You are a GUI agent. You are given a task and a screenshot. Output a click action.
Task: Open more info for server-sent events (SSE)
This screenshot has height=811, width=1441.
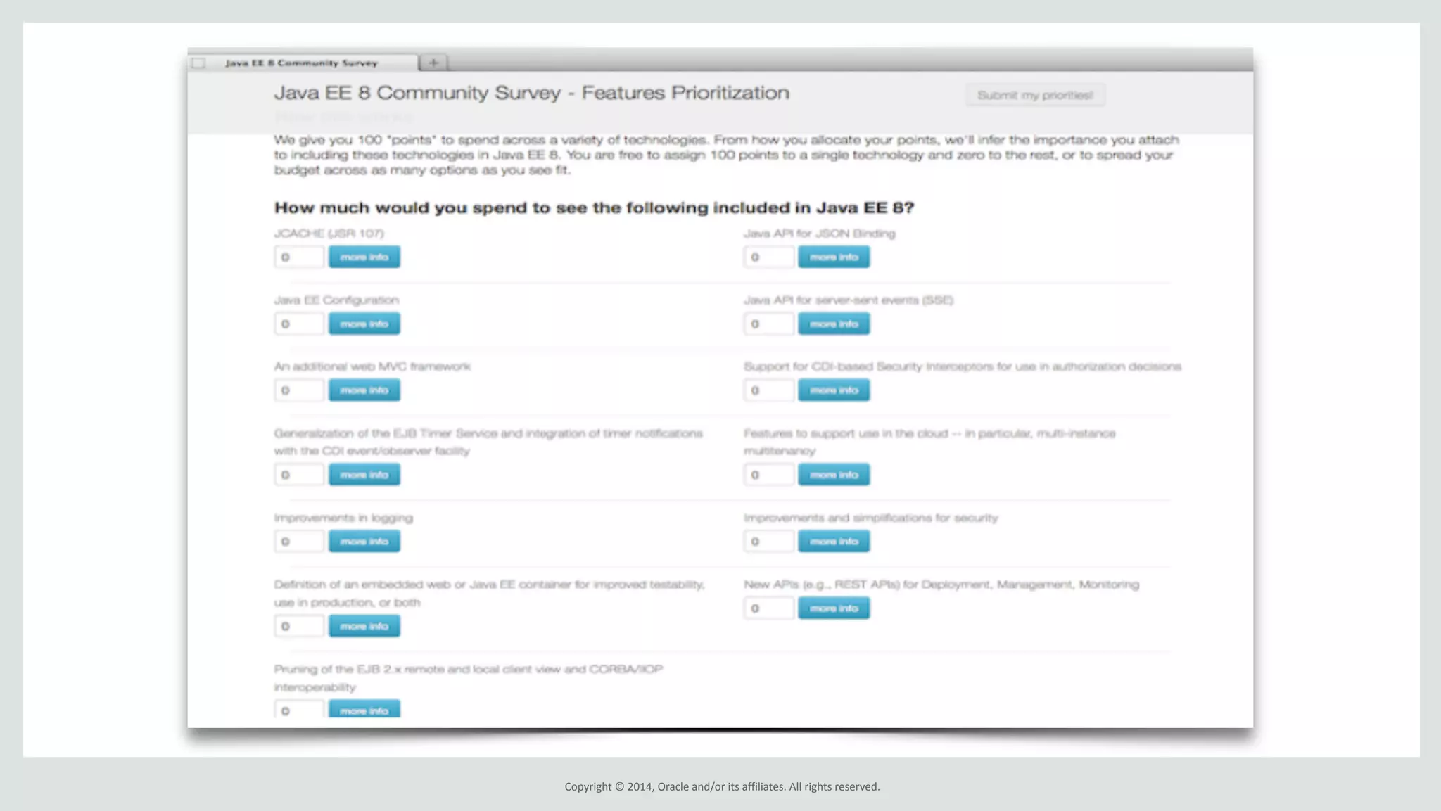coord(834,324)
